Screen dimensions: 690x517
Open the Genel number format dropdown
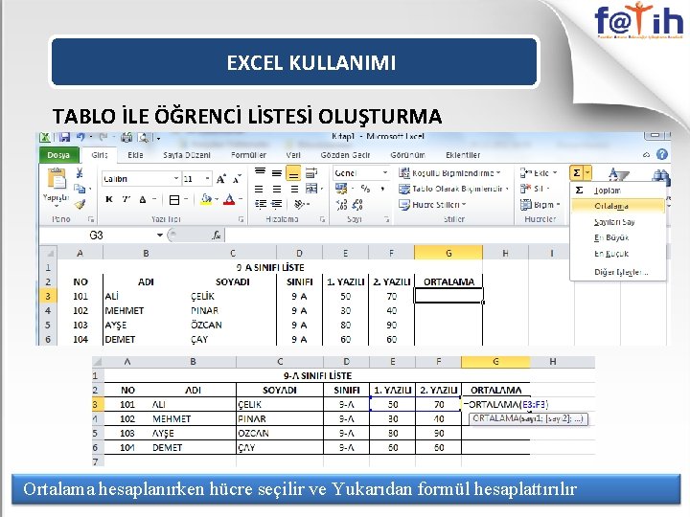pos(385,172)
